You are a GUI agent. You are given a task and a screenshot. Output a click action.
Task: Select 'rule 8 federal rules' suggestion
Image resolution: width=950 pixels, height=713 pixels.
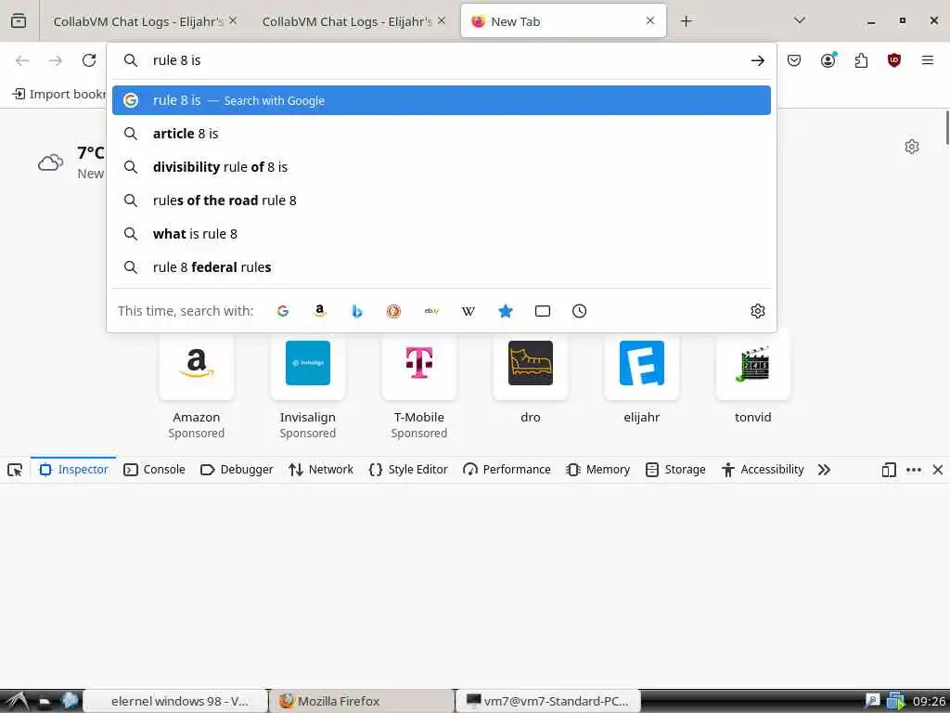coord(441,266)
